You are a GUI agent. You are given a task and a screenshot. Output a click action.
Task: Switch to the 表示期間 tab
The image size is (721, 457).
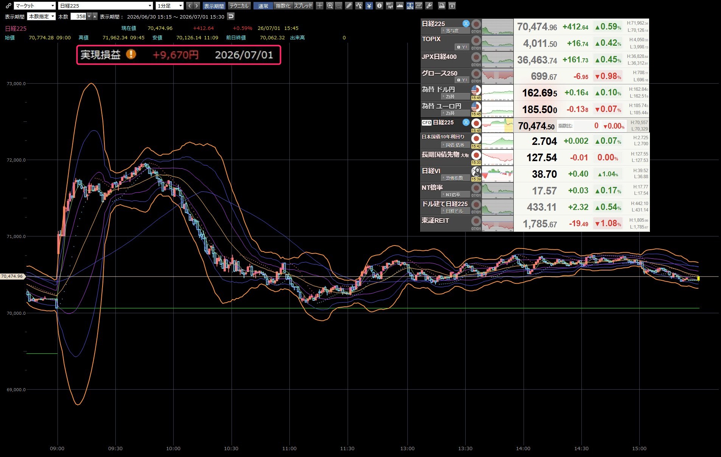[x=214, y=6]
